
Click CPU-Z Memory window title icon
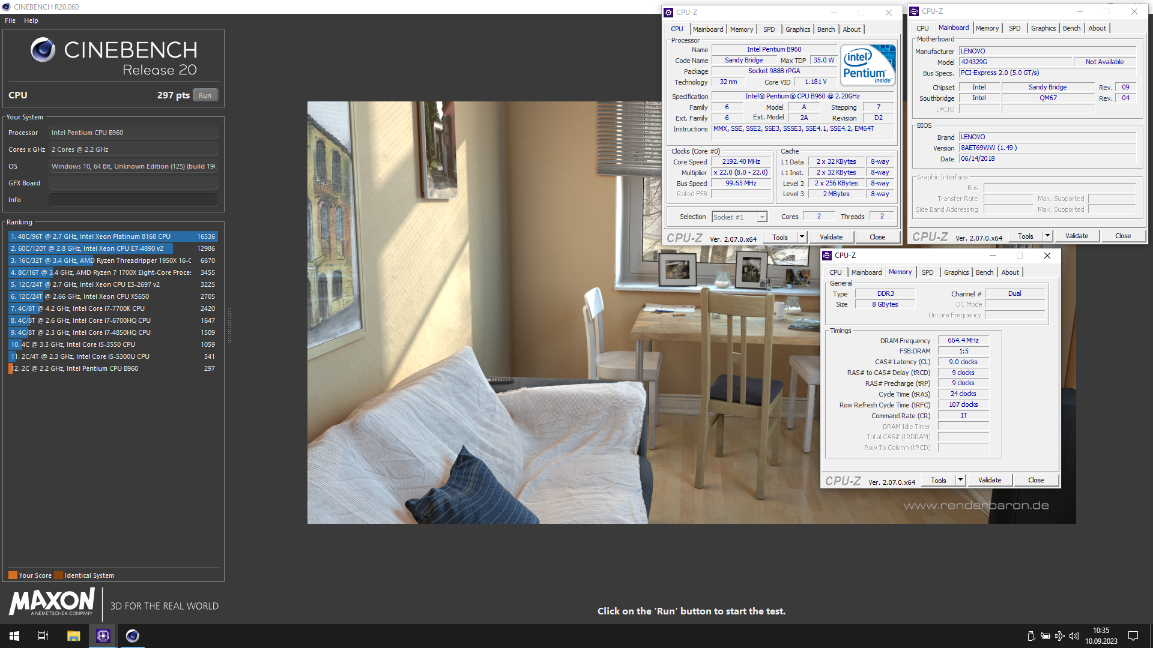827,256
